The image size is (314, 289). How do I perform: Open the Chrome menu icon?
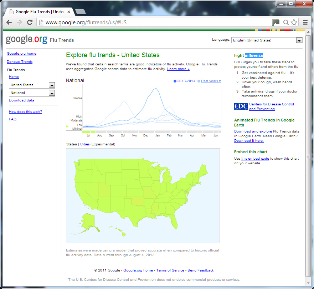[305, 22]
